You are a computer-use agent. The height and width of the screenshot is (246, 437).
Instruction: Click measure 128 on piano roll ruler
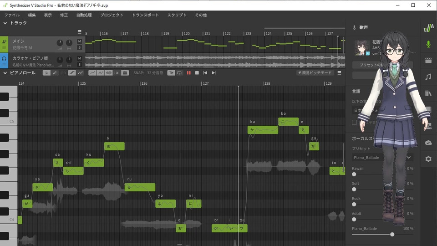pos(267,83)
